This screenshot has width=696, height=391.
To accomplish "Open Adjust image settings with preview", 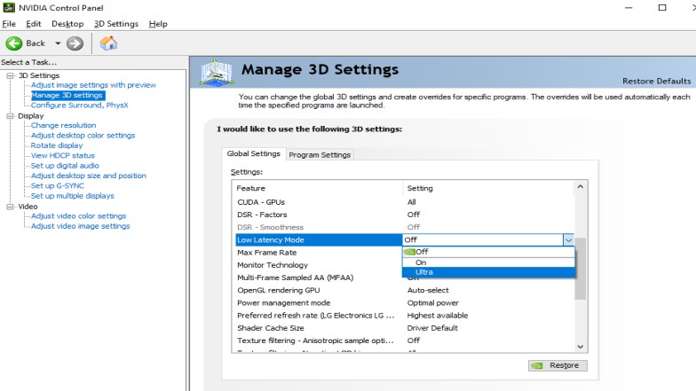I will tap(93, 85).
